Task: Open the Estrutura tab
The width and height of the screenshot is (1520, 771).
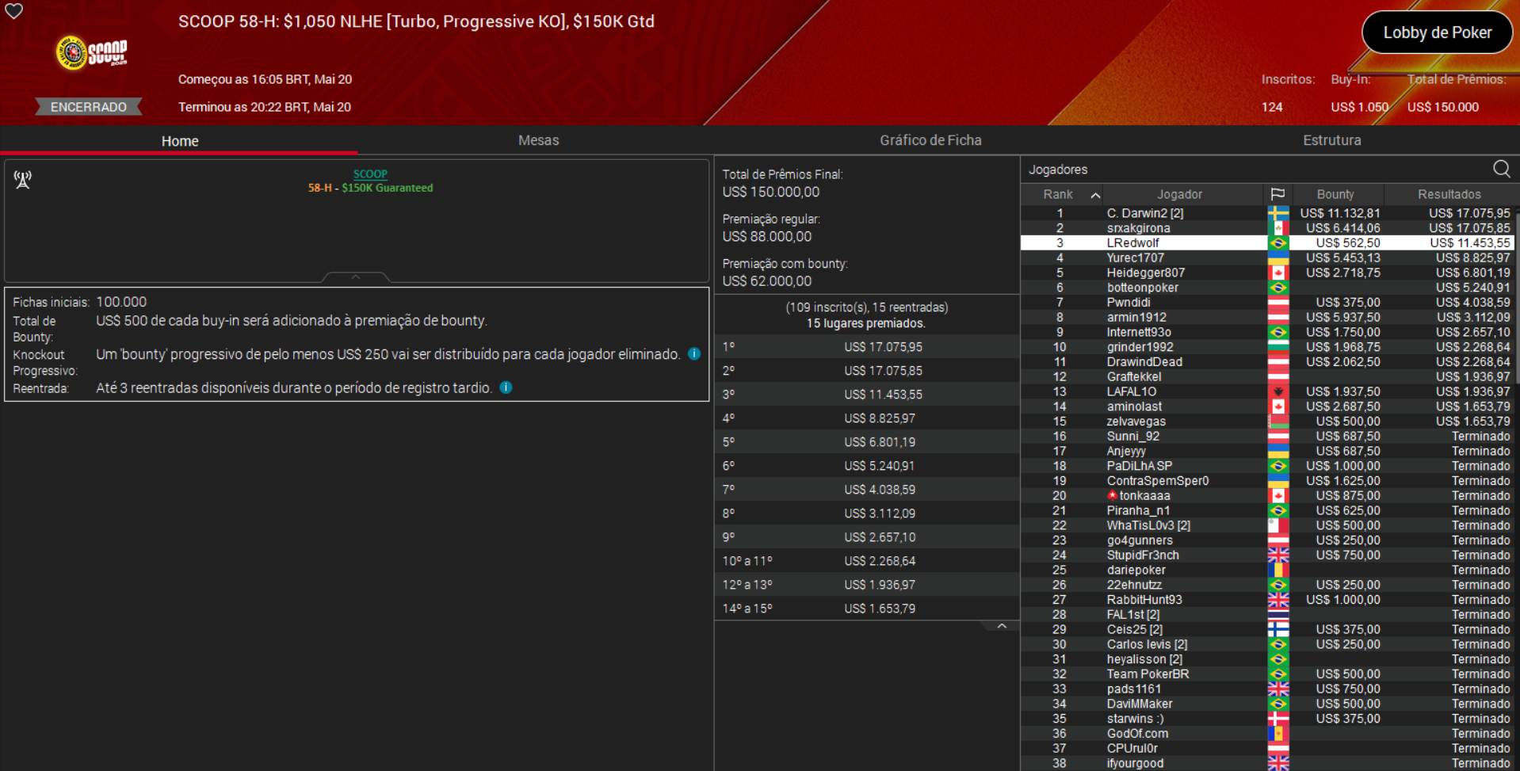Action: coord(1331,140)
